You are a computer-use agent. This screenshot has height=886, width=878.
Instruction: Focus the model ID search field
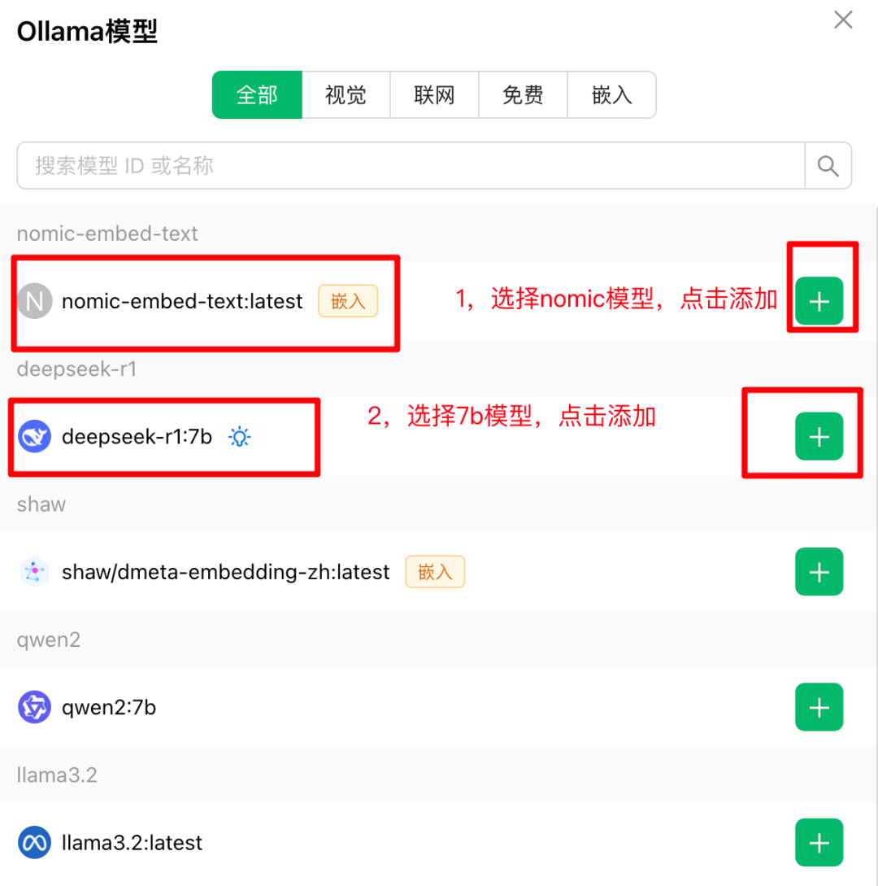(411, 165)
